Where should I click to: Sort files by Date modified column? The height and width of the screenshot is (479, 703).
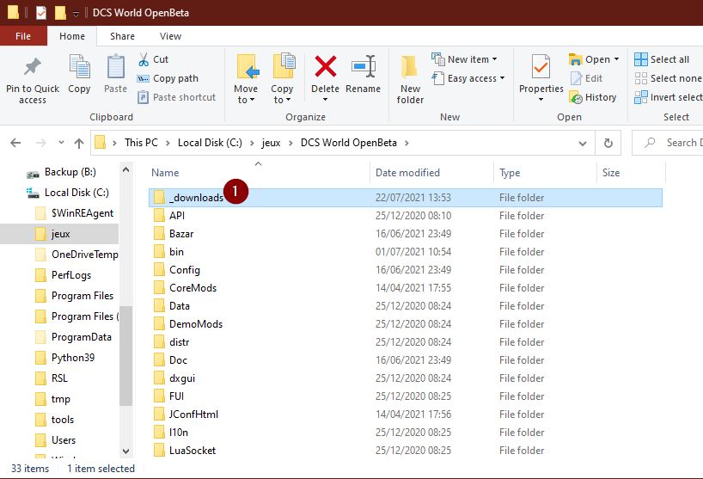(x=407, y=173)
